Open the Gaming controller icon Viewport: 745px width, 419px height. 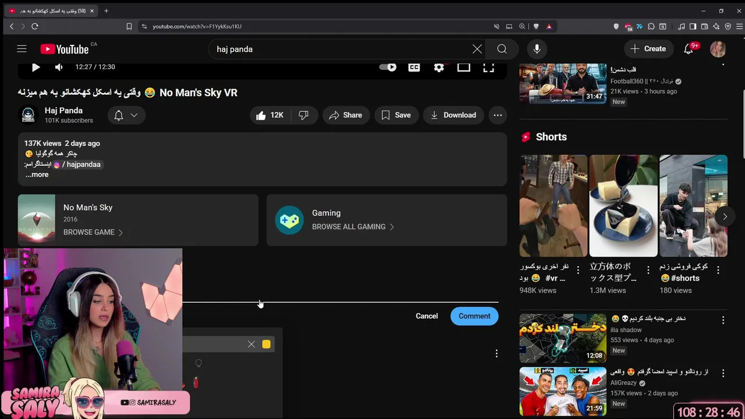[x=289, y=220]
